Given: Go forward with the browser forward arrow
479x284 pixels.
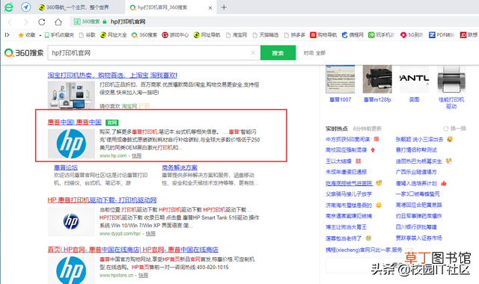Looking at the screenshot, I should (26, 22).
